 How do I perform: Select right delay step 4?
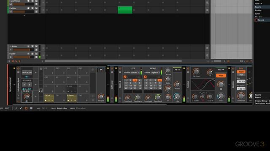point(160,80)
